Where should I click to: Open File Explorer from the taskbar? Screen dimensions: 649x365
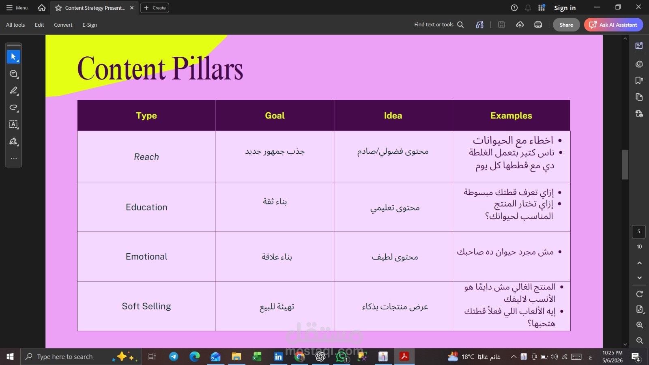[x=236, y=356]
